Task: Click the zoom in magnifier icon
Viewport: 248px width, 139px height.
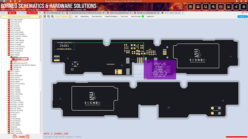Action: [x=52, y=16]
